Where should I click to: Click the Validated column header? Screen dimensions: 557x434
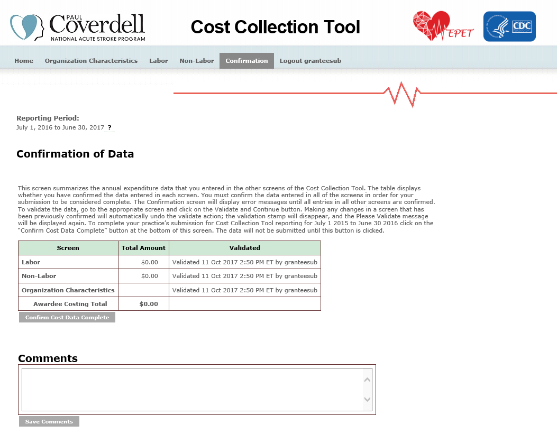pyautogui.click(x=245, y=248)
